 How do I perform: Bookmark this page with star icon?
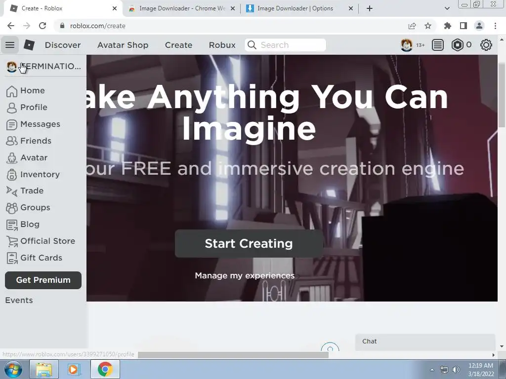(x=428, y=26)
